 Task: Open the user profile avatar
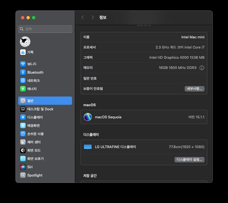(x=25, y=42)
